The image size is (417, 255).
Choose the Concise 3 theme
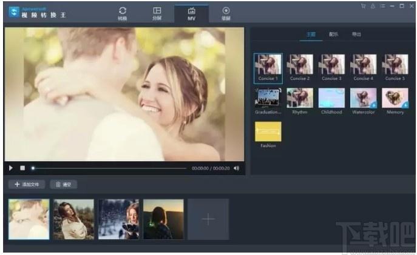point(331,68)
